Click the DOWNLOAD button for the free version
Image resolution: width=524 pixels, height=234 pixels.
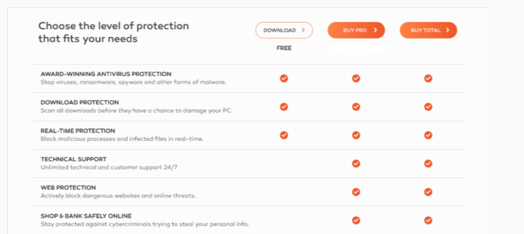tap(284, 31)
